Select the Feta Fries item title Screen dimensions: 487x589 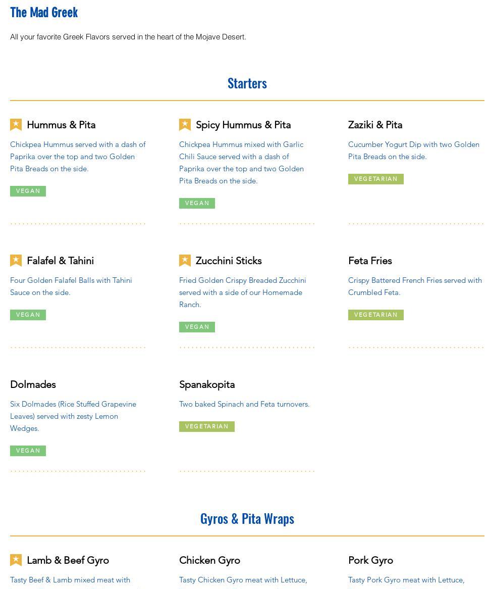370,260
